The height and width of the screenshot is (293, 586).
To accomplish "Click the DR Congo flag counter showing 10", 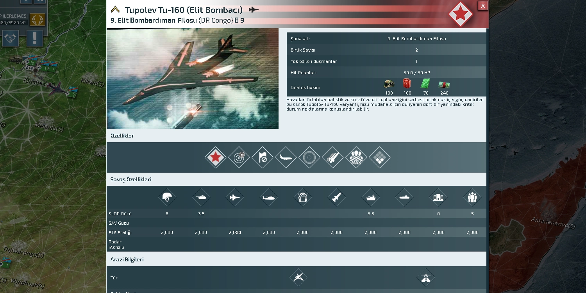I will tap(32, 63).
